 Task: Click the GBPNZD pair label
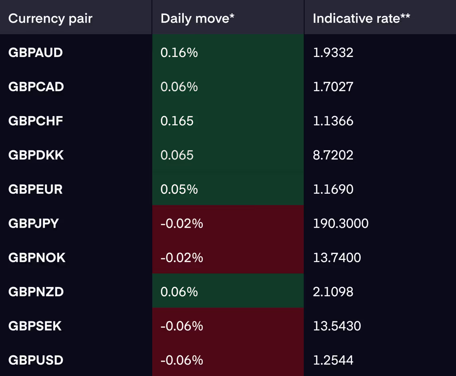pos(36,291)
